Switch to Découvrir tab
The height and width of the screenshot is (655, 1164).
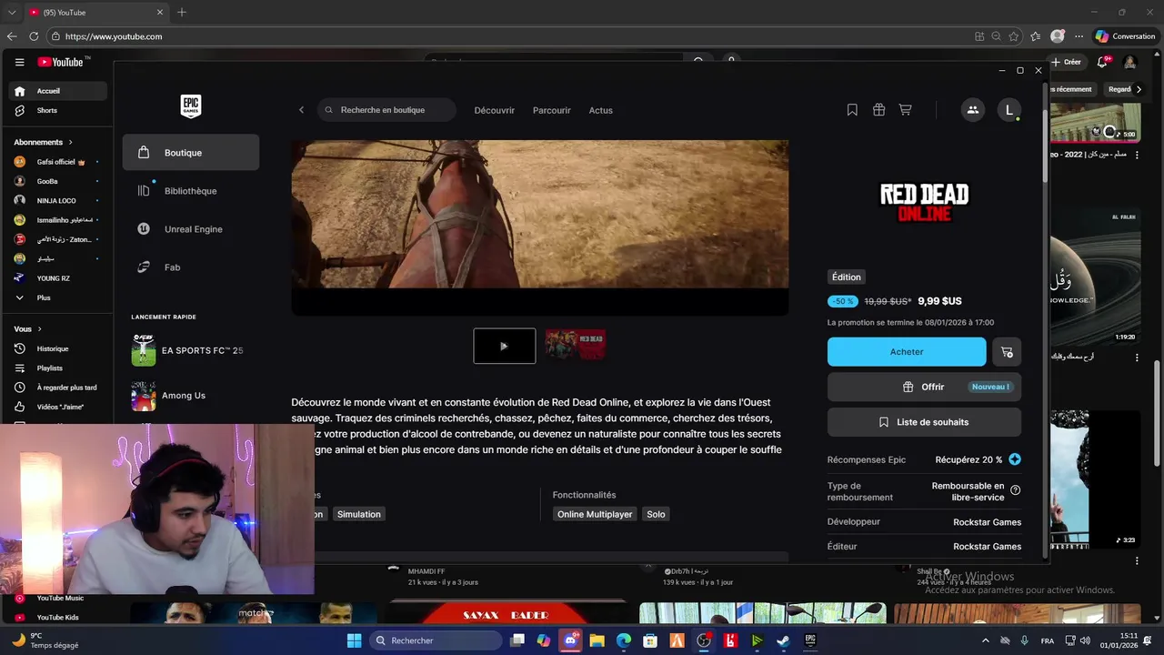point(495,110)
